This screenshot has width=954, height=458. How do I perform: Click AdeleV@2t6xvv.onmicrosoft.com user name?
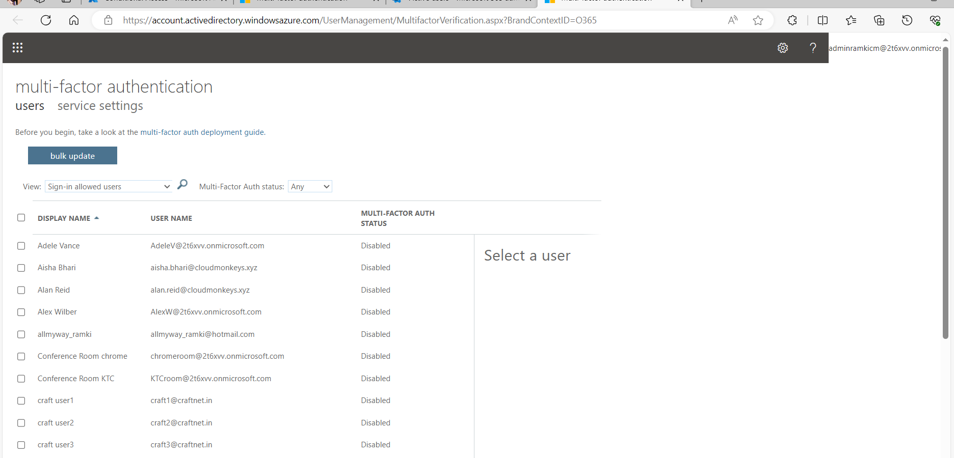(x=207, y=246)
